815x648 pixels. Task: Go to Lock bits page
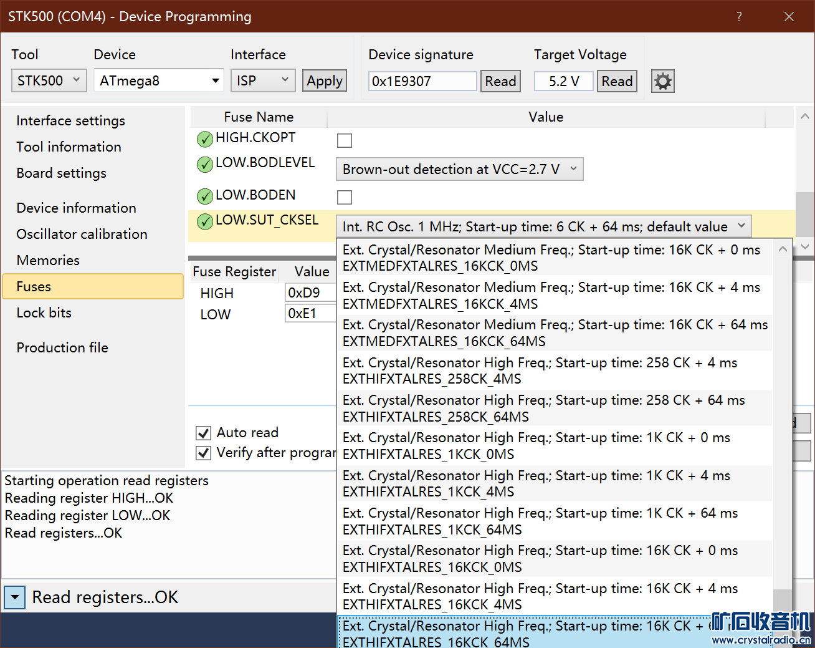point(44,312)
